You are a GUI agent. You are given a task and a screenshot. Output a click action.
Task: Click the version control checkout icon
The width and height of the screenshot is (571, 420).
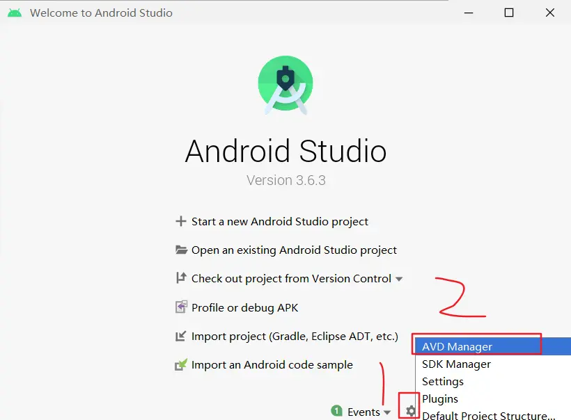[x=181, y=278]
